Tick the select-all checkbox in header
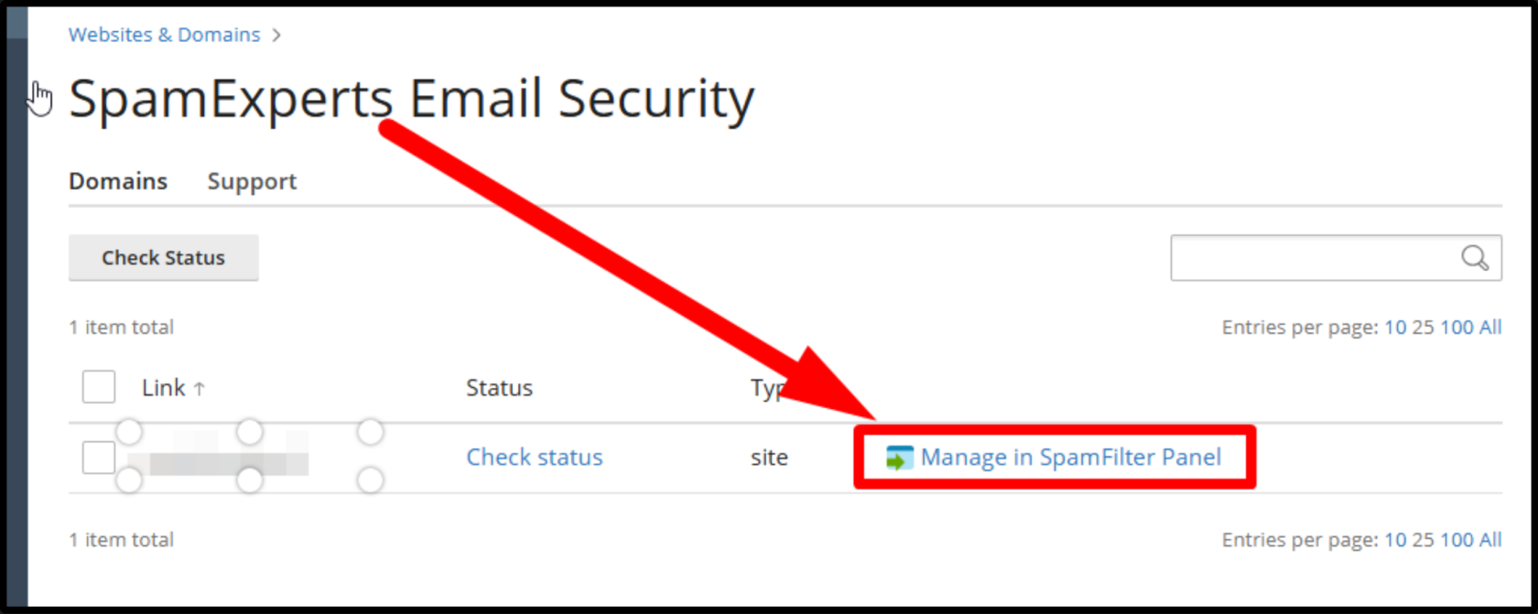 point(99,387)
